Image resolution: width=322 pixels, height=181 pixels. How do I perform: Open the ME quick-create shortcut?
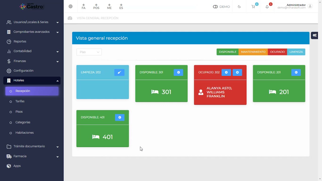point(109,7)
